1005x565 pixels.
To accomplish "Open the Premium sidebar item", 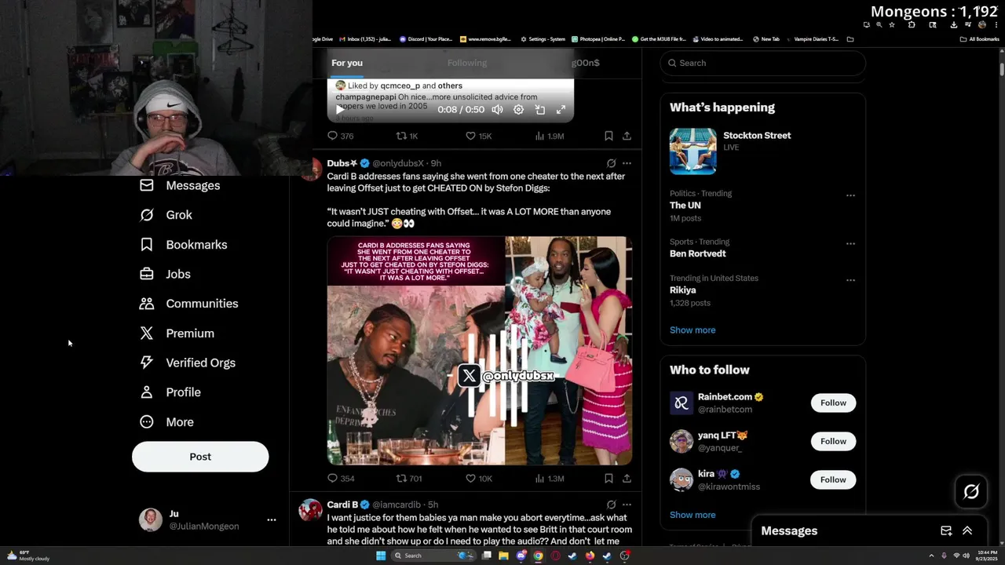I will (177, 334).
